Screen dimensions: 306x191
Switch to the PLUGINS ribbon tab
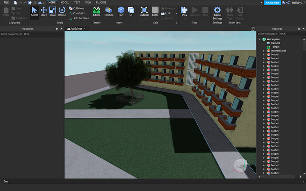[x=101, y=3]
